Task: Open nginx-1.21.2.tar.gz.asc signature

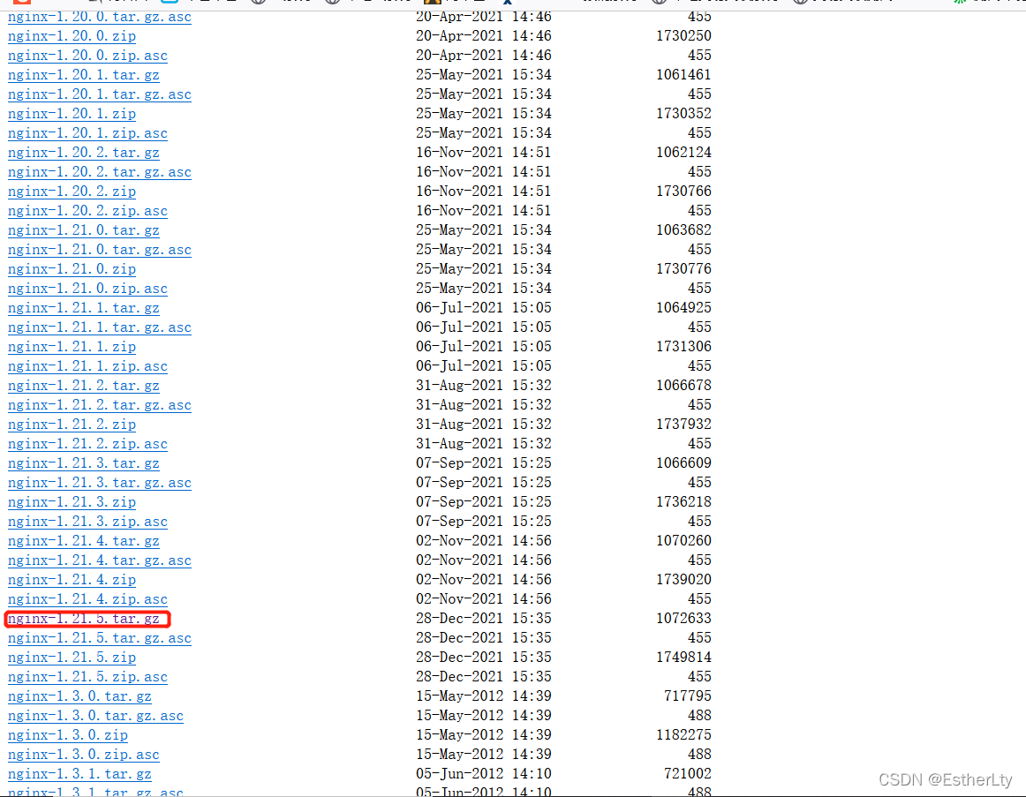Action: pos(100,405)
